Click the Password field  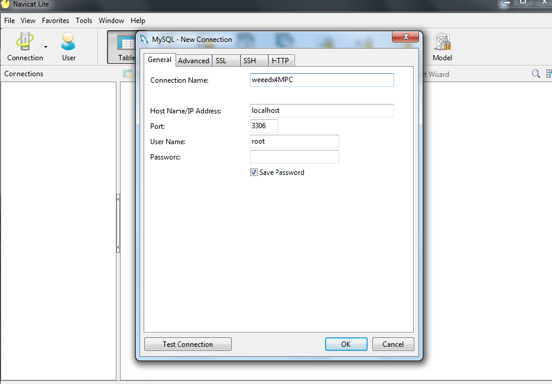(x=294, y=157)
